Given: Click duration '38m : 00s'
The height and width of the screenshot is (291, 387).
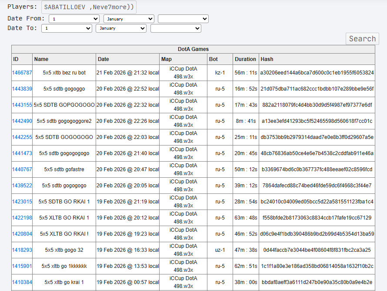Looking at the screenshot, I should (246, 282).
